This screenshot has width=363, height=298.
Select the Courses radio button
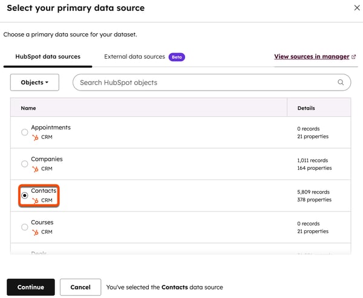click(x=25, y=227)
